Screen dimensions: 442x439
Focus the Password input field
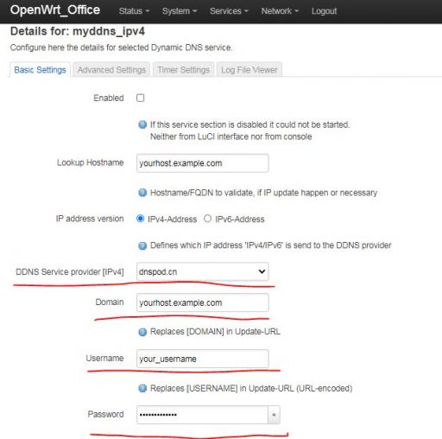click(x=202, y=415)
